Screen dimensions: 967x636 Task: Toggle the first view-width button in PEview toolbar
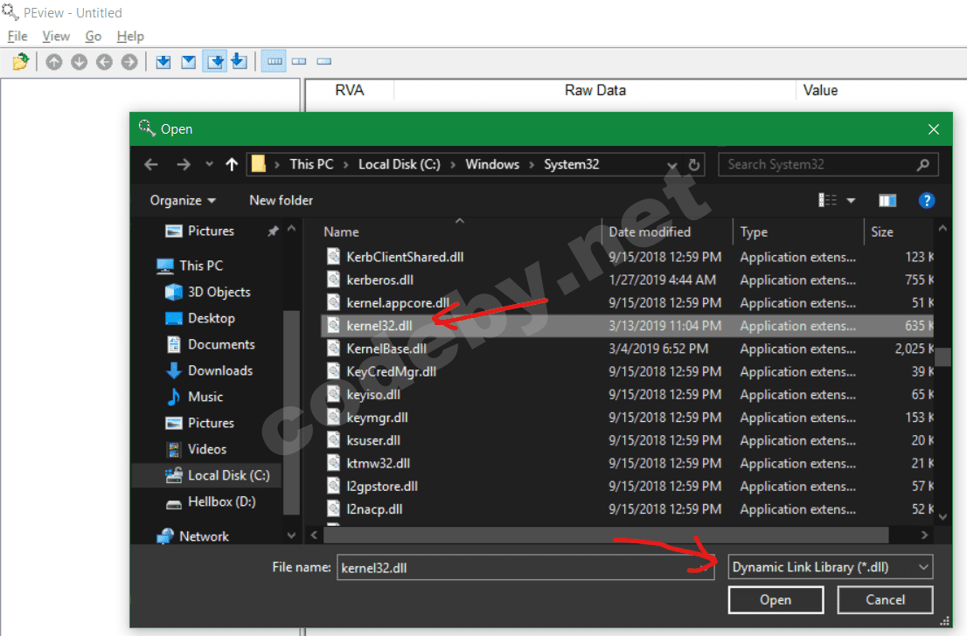point(274,62)
